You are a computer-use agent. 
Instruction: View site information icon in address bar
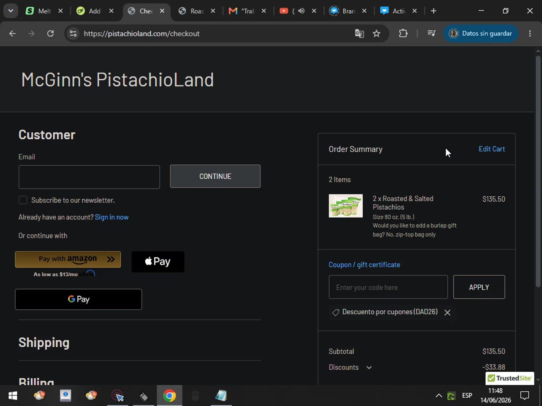point(73,34)
